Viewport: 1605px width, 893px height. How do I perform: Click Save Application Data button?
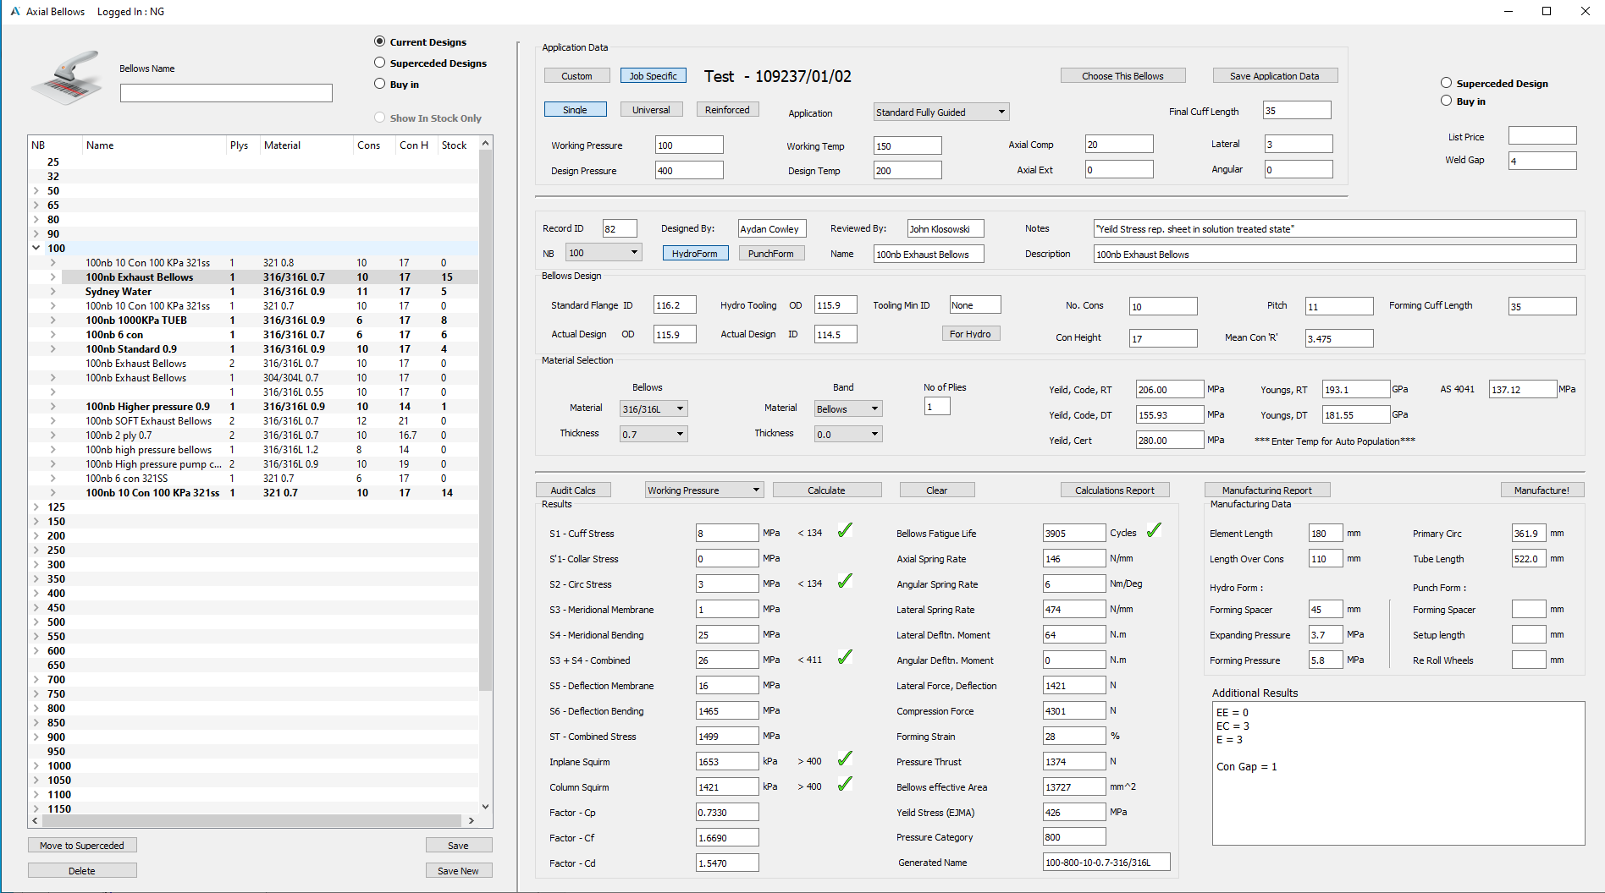1275,75
